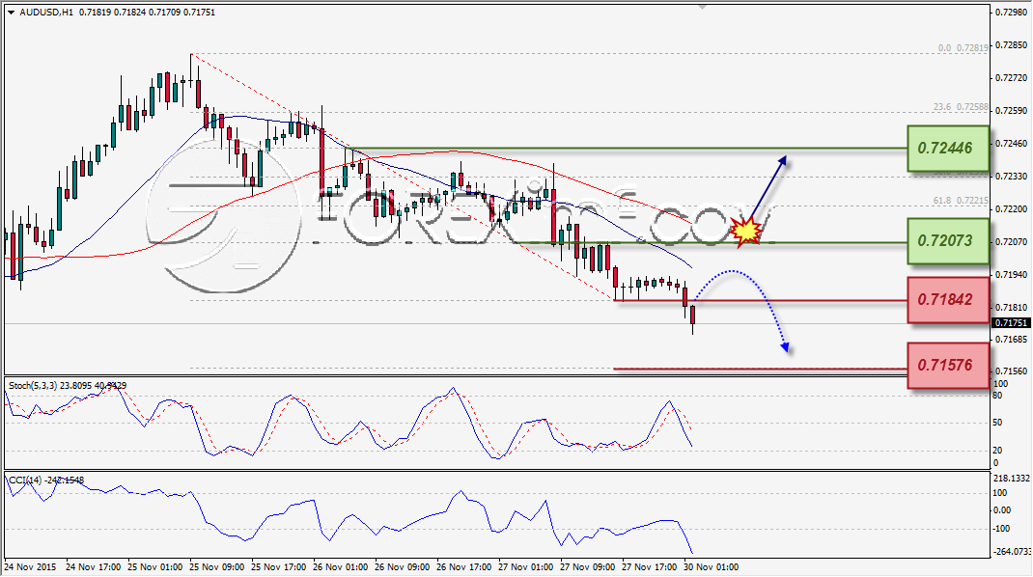Click the 27 Nov 17:00 time label
This screenshot has height=577, width=1033.
[650, 567]
